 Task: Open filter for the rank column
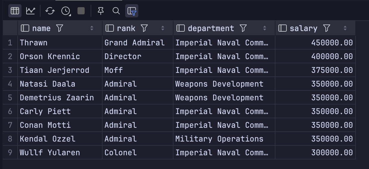(144, 28)
